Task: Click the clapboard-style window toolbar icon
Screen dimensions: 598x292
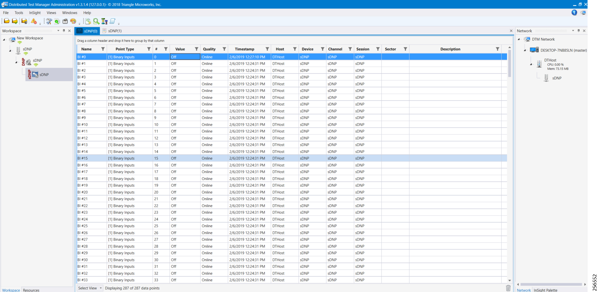Action: click(65, 21)
